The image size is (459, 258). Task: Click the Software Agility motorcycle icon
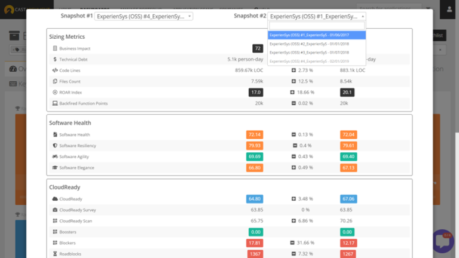coord(55,156)
